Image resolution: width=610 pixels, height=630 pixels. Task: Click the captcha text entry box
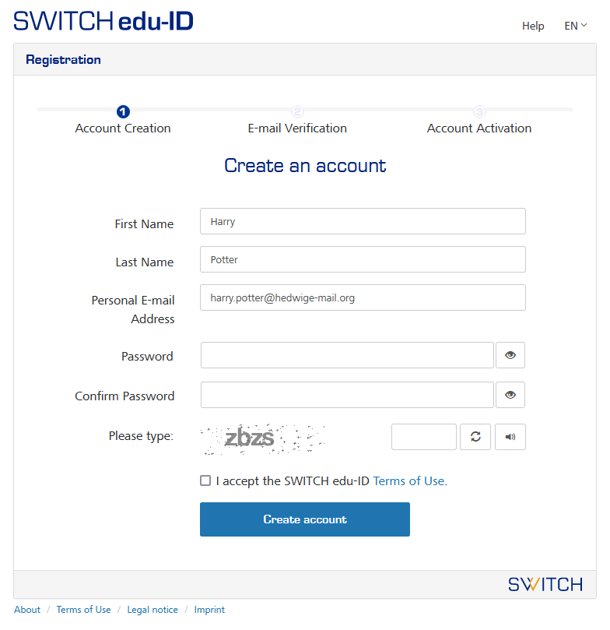(424, 437)
